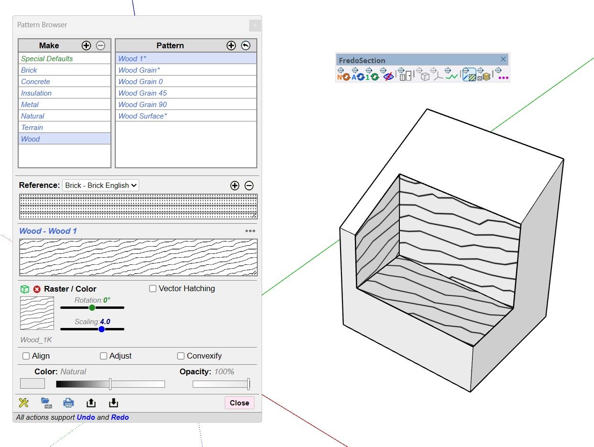The height and width of the screenshot is (447, 594).
Task: Check the Align option
Action: point(26,356)
